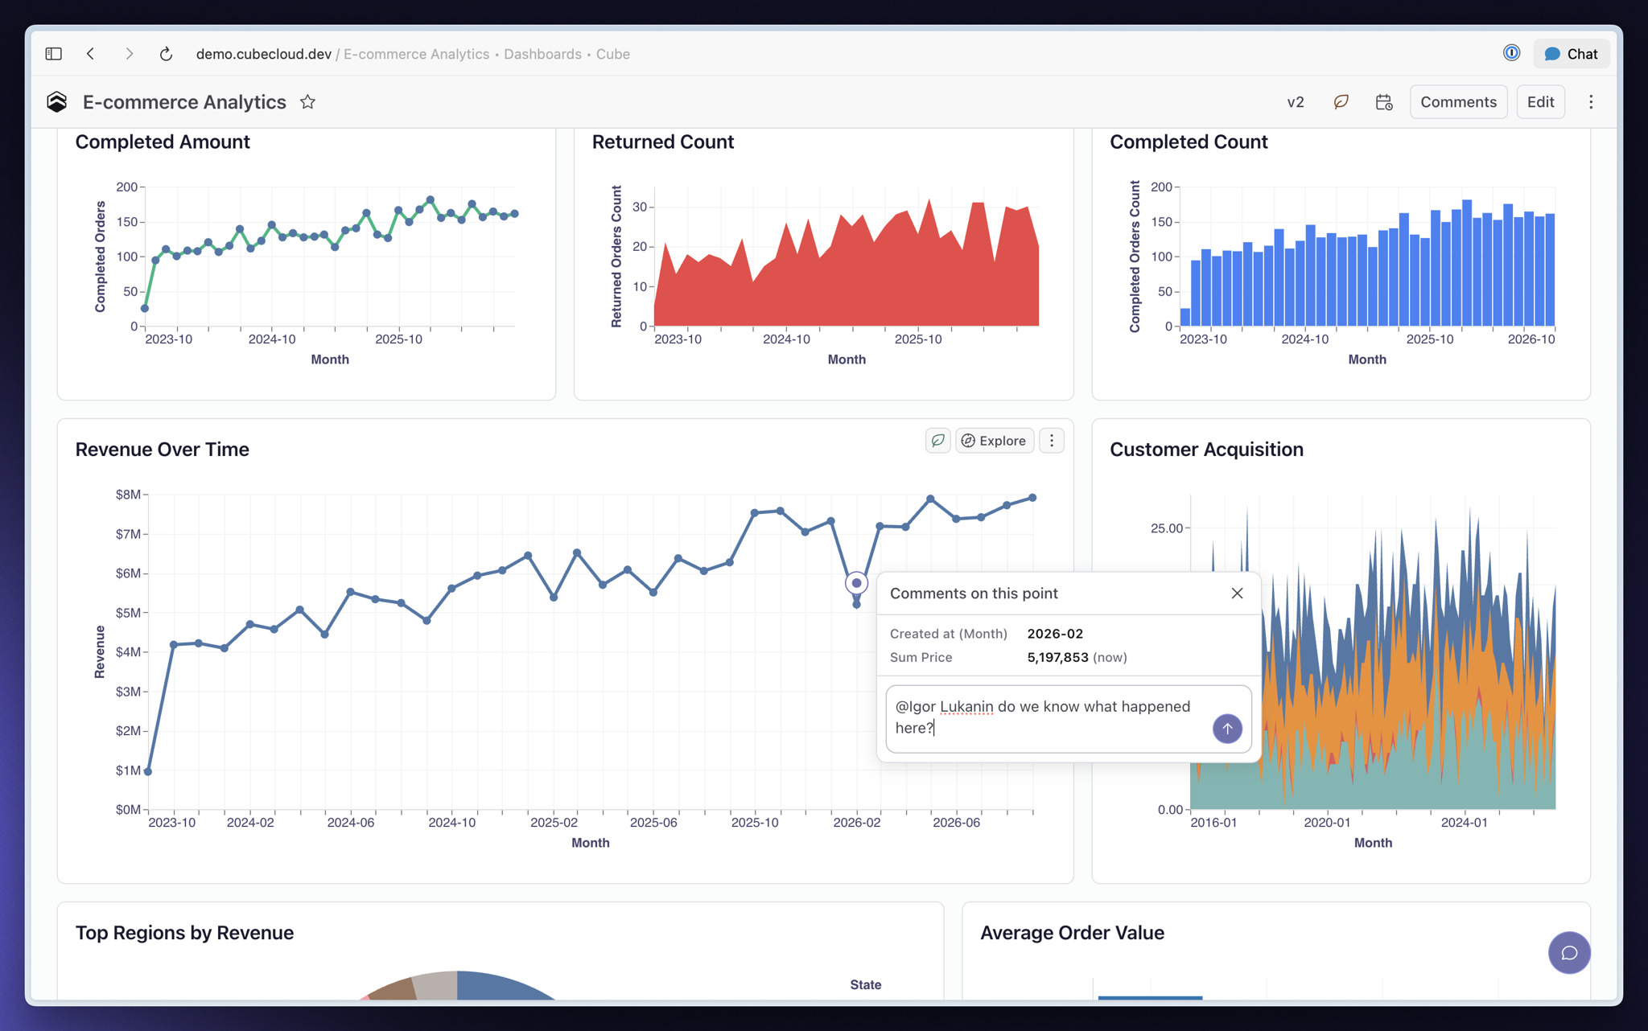Click the Customer Acquisition chart title
The width and height of the screenshot is (1648, 1031).
point(1206,450)
